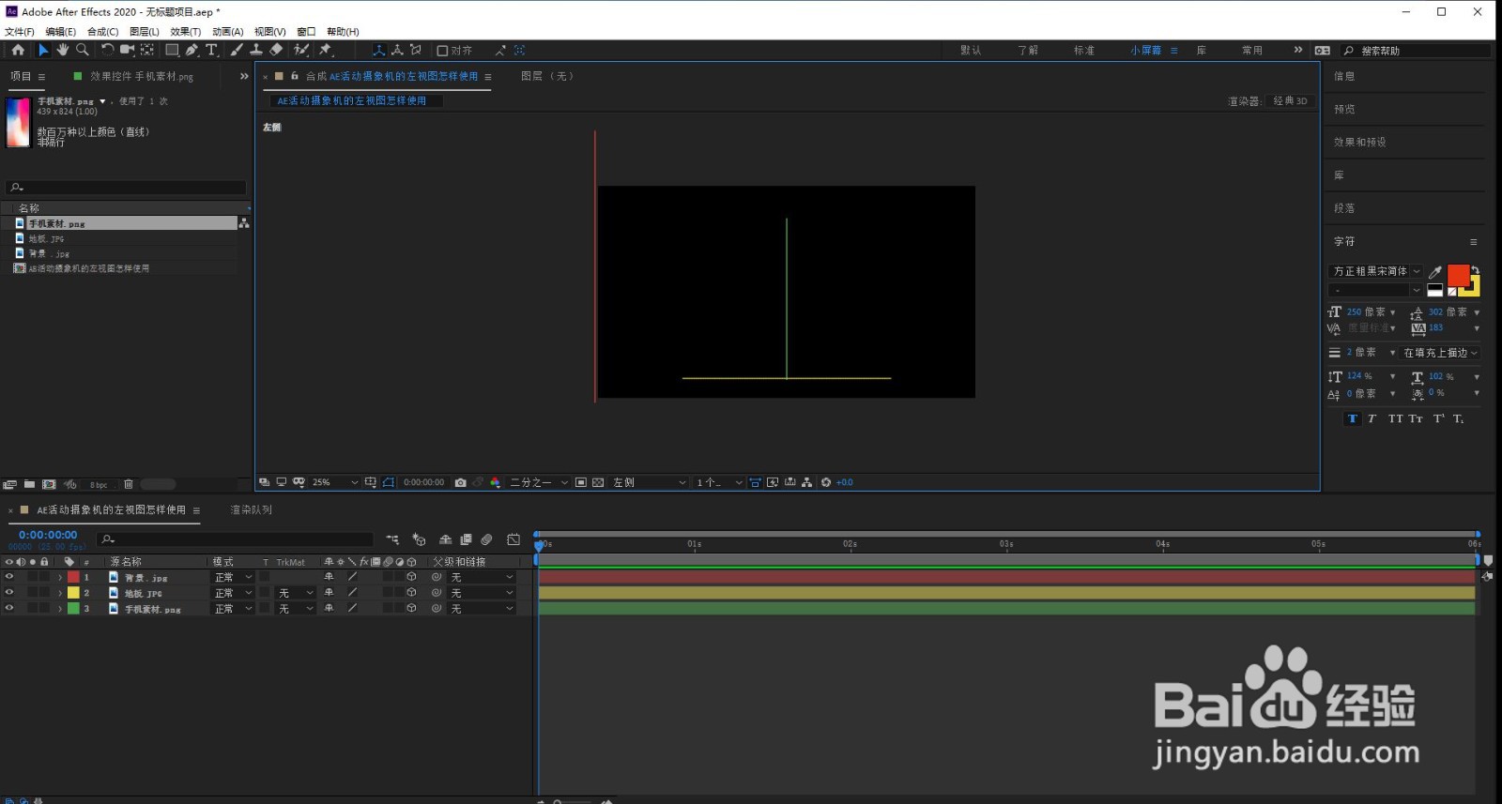Screen dimensions: 1502x804
Task: Hide the 背景.jpg layer eye
Action: (x=9, y=577)
